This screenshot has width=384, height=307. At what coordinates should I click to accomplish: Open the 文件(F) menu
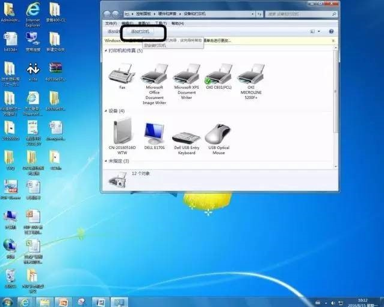[x=111, y=24]
